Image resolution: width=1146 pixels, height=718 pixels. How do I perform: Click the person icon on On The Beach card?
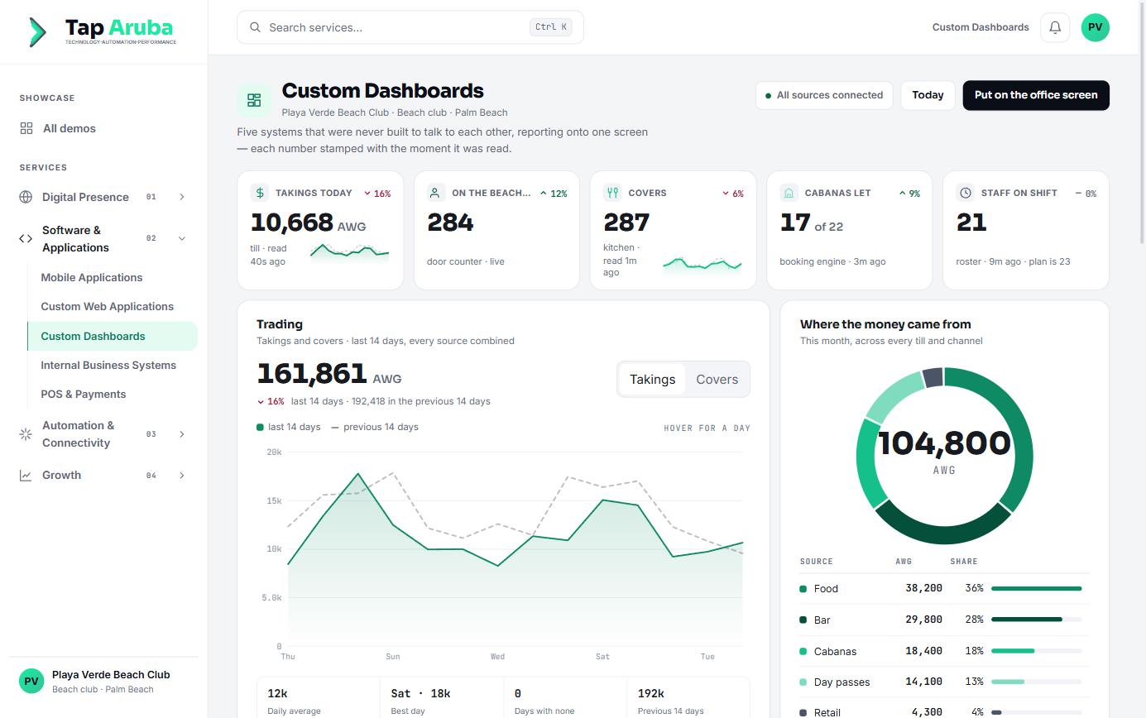[x=435, y=193]
